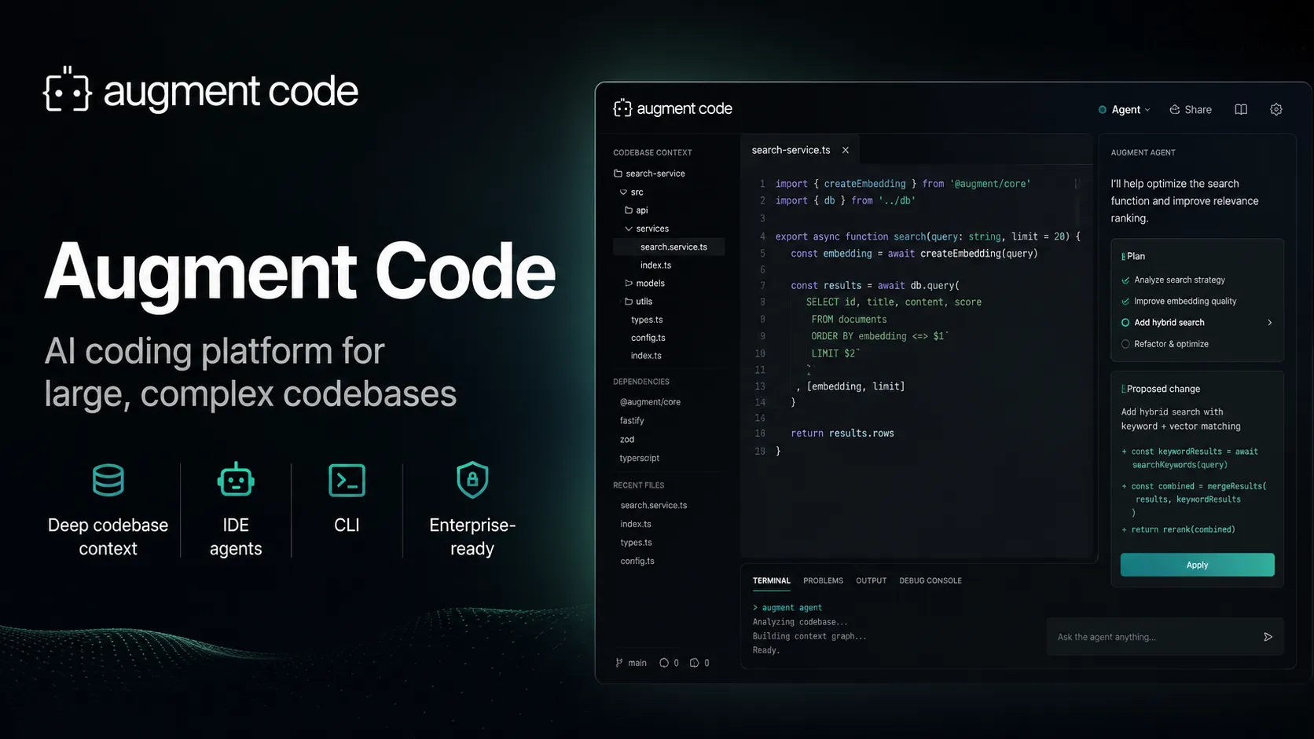
Task: Open the Agent mode dropdown
Action: (1125, 110)
